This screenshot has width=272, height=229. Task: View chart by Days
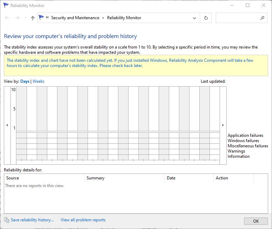[25, 81]
